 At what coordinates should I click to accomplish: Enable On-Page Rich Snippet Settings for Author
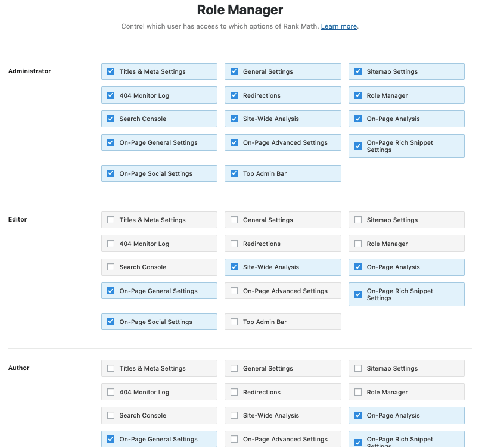[357, 442]
